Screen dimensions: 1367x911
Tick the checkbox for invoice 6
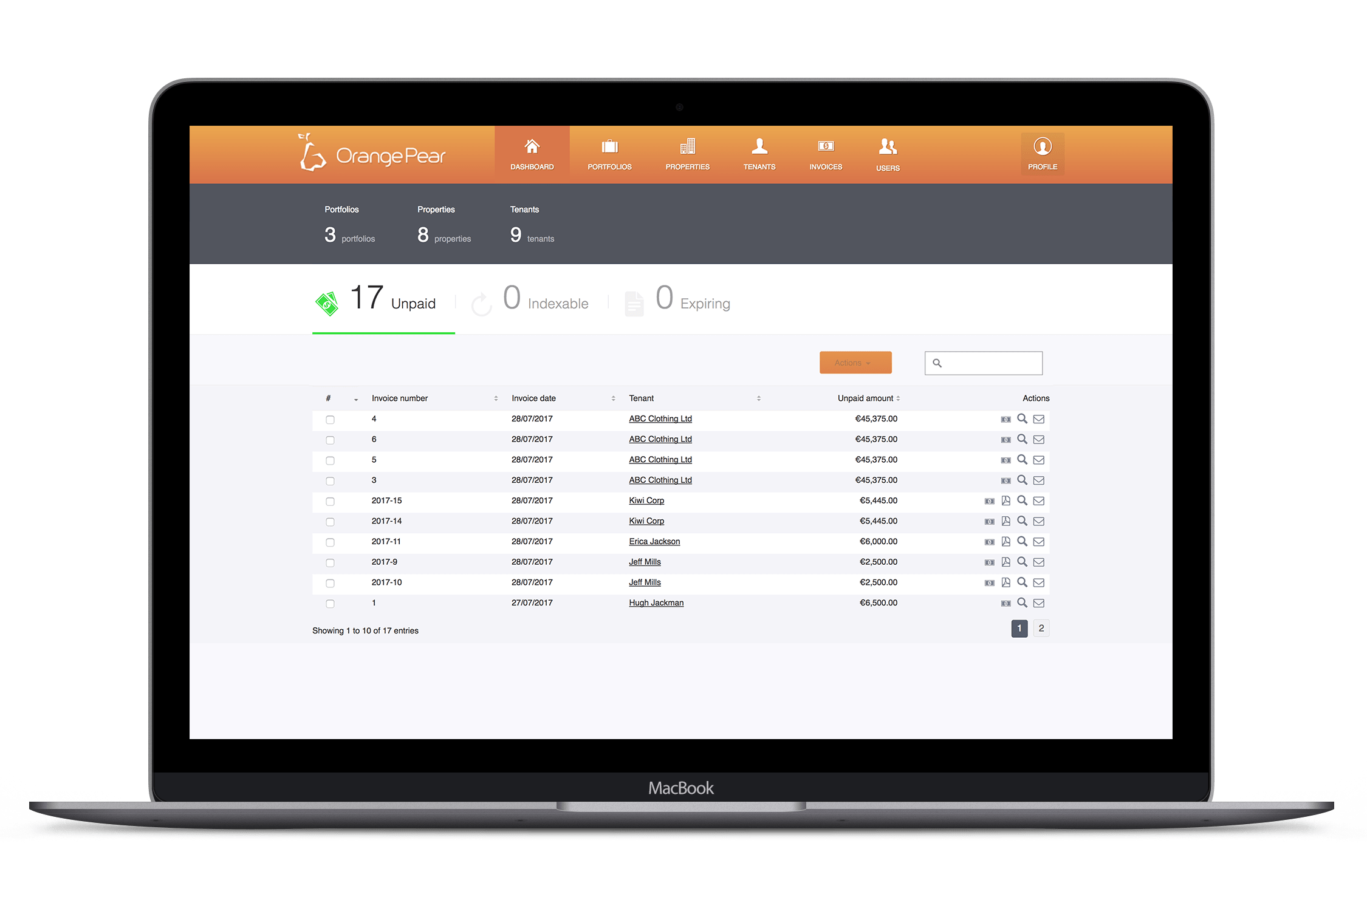[x=330, y=440]
